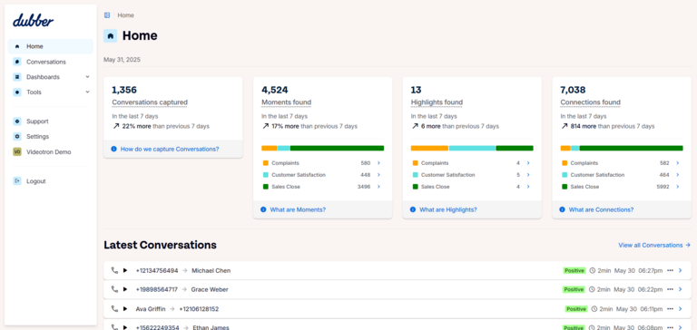697x330 pixels.
Task: Click the Moments found label
Action: click(286, 102)
